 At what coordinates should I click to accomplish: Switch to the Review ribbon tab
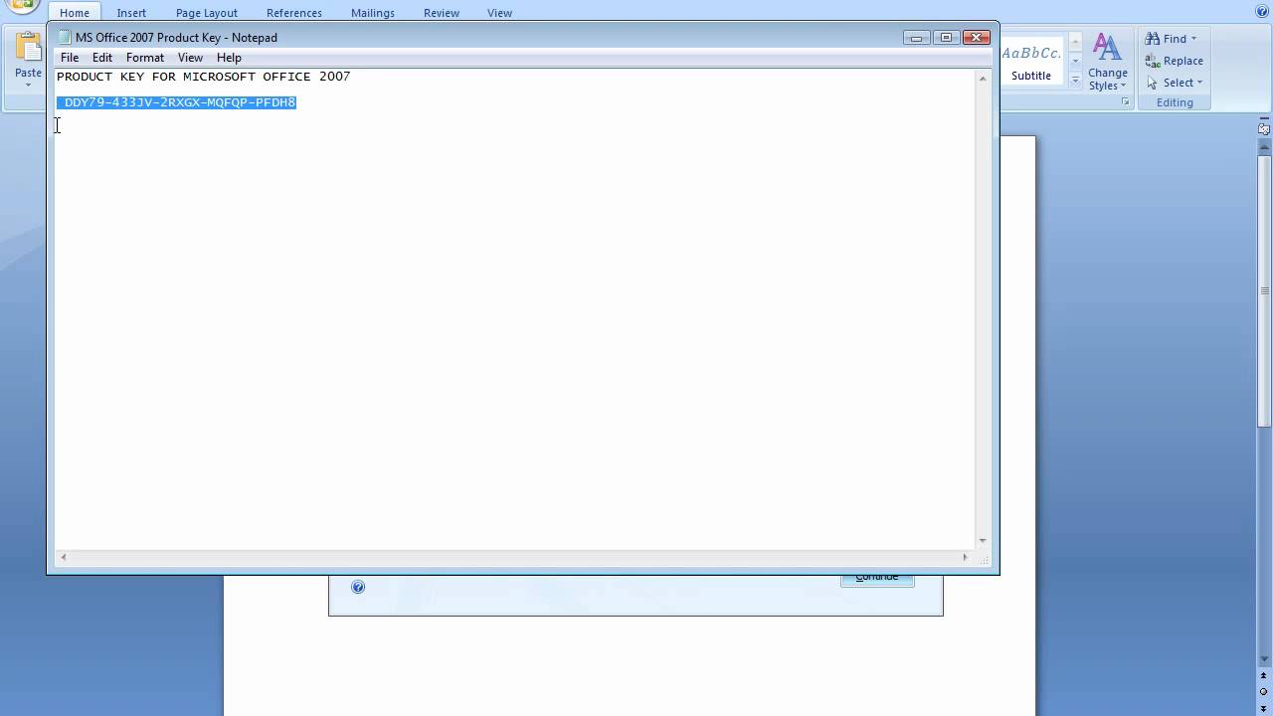point(442,13)
